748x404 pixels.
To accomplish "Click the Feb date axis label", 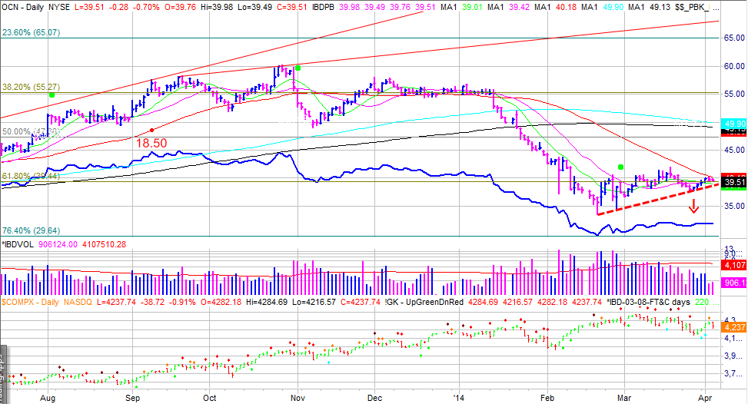I will point(547,398).
